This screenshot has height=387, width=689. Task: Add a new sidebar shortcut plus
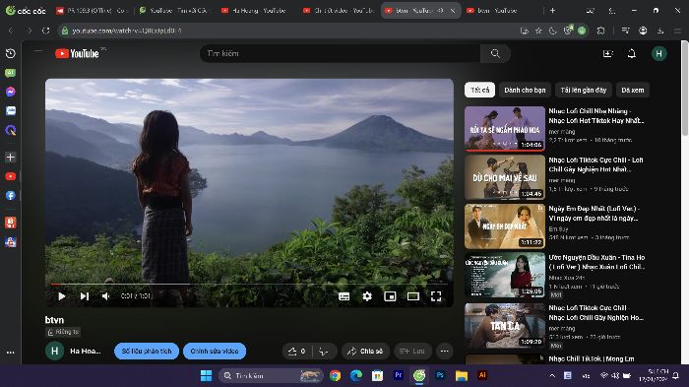point(11,157)
